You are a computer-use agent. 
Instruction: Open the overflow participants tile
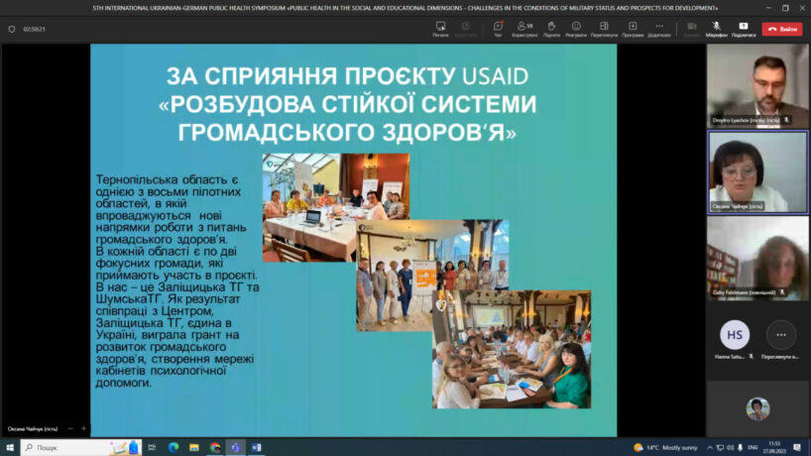click(781, 335)
